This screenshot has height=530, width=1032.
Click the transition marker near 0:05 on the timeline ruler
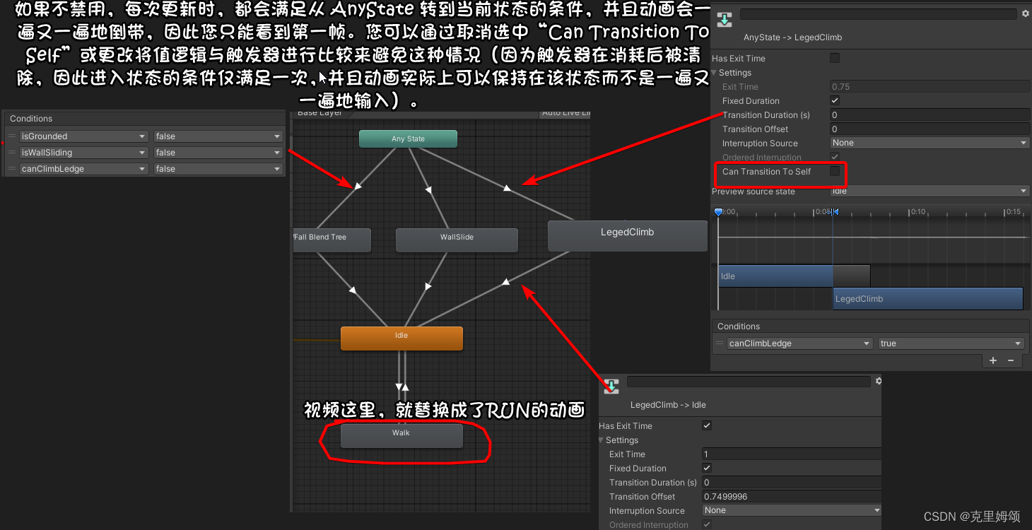[x=833, y=212]
